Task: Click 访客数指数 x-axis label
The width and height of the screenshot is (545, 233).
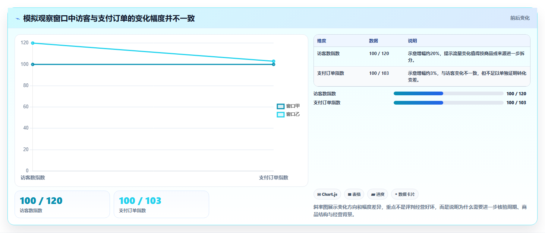Action: click(x=33, y=178)
